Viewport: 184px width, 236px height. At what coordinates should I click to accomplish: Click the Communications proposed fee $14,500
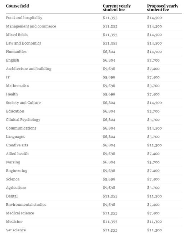[x=155, y=128]
